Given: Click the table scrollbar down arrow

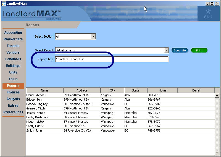Looking at the screenshot, I should coord(217,153).
